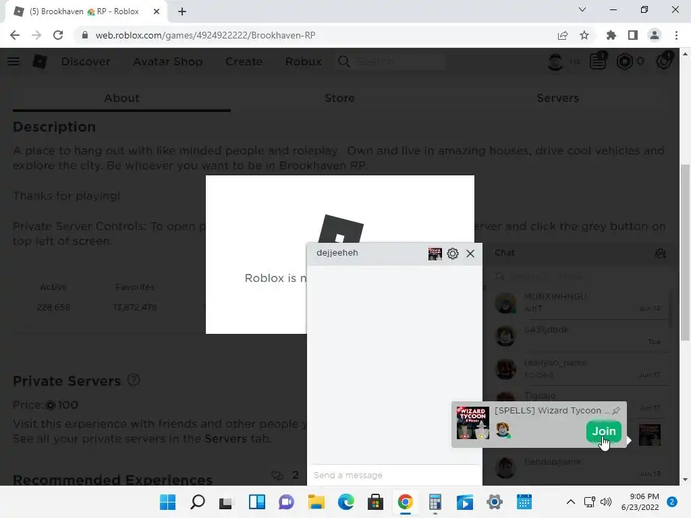Open the Robux balance icon
Image resolution: width=691 pixels, height=518 pixels.
pos(624,61)
